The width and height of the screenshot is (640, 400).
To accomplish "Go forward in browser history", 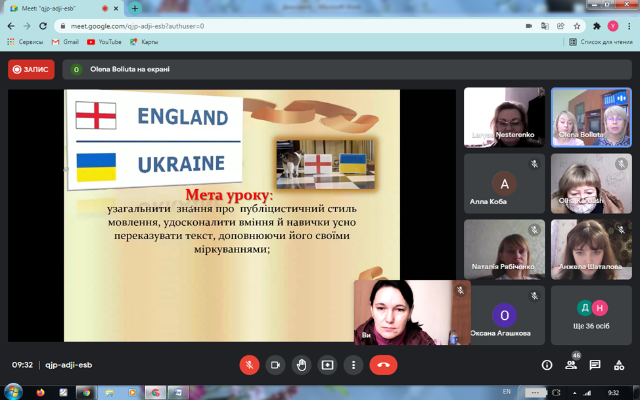I will (x=27, y=26).
